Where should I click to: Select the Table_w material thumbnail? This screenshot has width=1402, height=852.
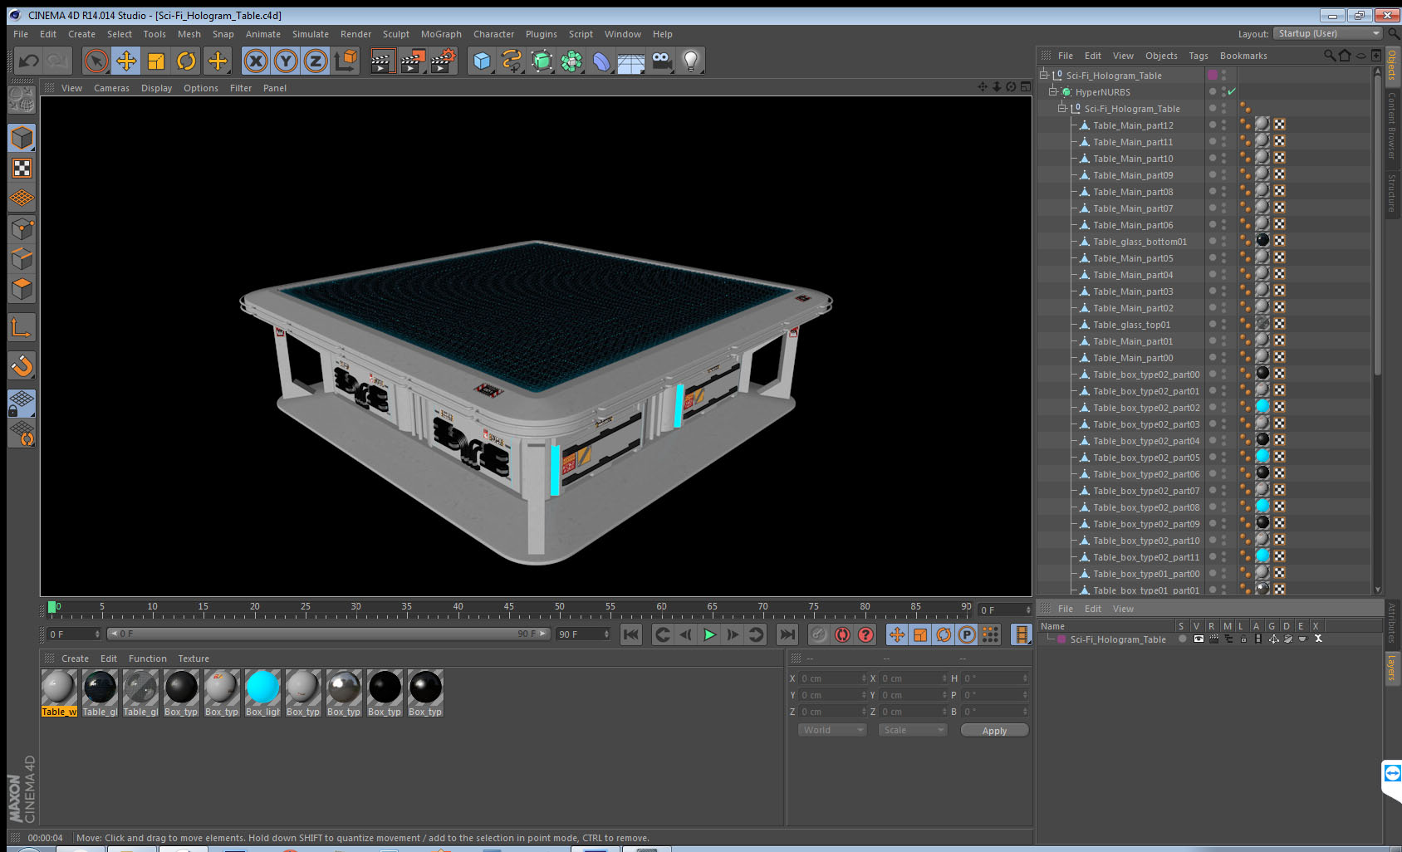pos(59,693)
